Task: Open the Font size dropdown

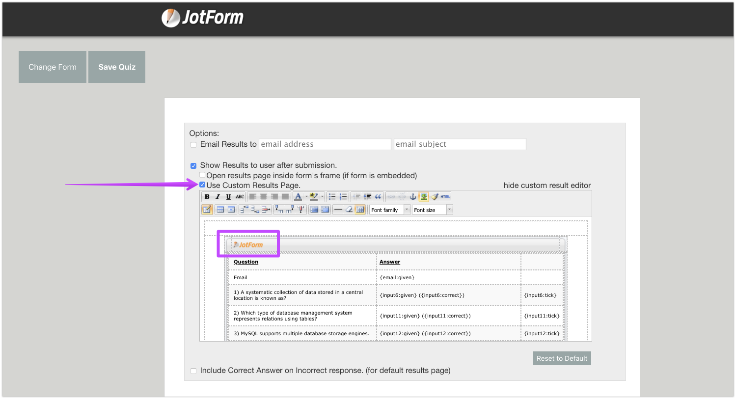Action: click(x=432, y=210)
